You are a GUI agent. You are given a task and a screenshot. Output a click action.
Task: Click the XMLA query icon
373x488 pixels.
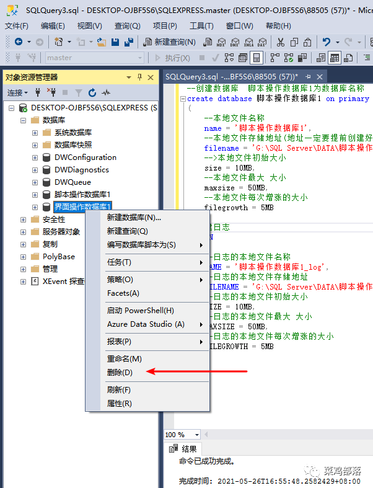point(248,42)
